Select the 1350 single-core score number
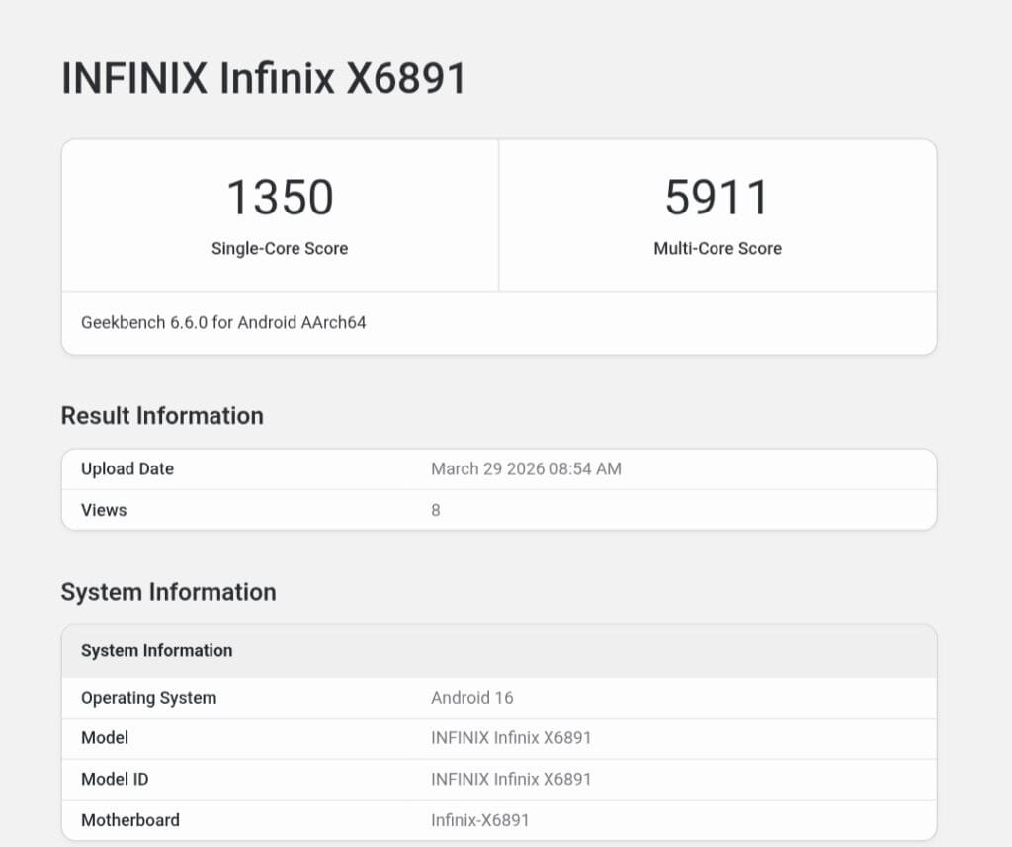Image resolution: width=1012 pixels, height=847 pixels. click(x=280, y=197)
